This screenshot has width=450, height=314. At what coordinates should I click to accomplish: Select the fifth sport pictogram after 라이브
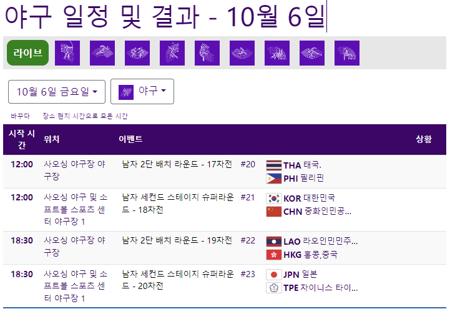click(x=207, y=53)
